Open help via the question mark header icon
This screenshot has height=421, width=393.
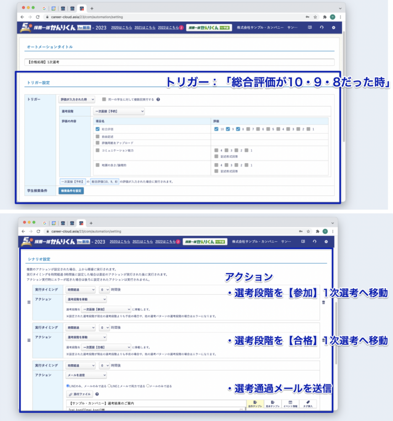coord(322,28)
